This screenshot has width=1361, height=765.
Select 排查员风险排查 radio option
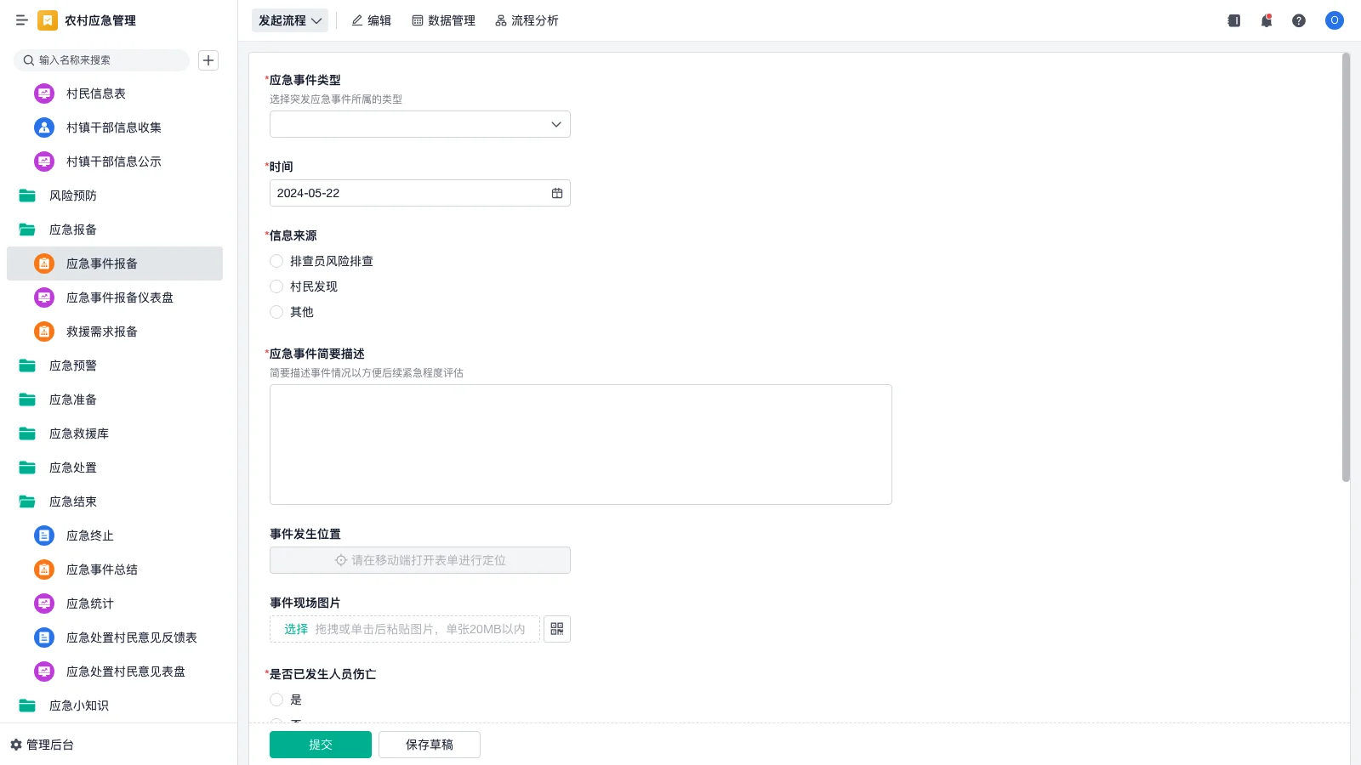tap(276, 261)
